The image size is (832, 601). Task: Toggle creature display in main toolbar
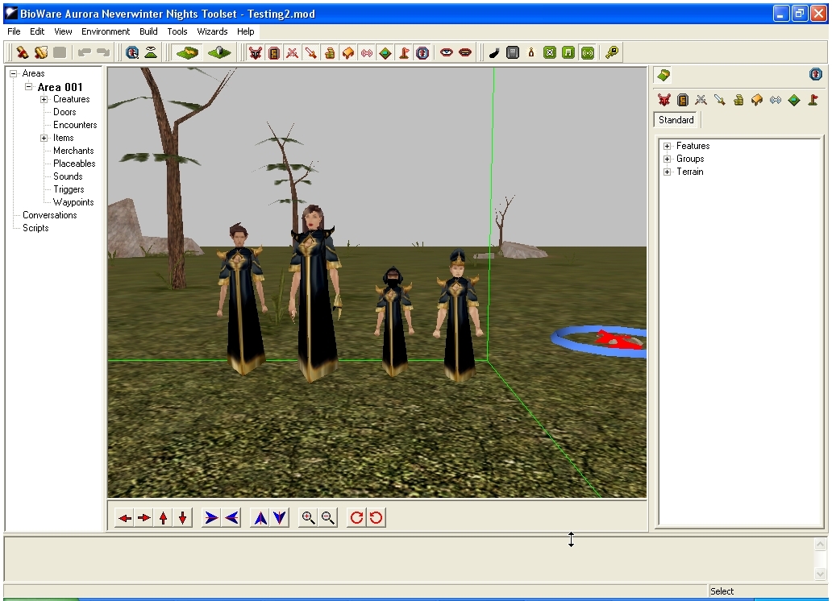pos(256,52)
